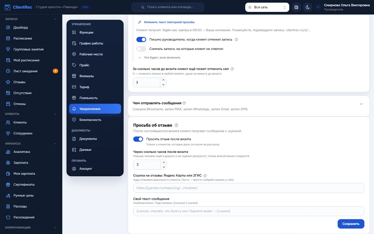Toggle dark mode moon icon
This screenshot has width=374, height=234.
pos(308,7)
